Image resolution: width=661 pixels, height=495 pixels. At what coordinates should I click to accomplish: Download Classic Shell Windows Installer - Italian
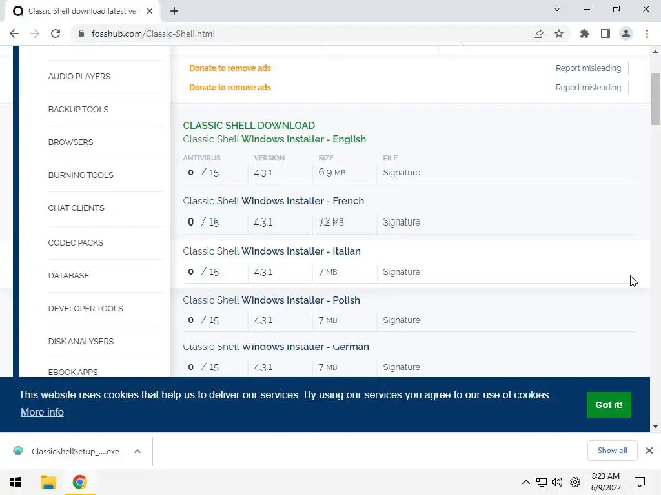272,251
